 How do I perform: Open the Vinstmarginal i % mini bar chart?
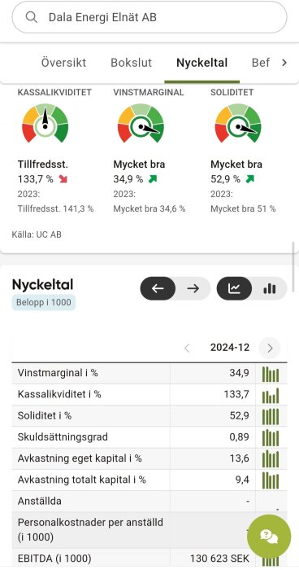pyautogui.click(x=271, y=374)
